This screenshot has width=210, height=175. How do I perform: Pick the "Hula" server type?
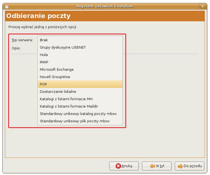(x=80, y=55)
